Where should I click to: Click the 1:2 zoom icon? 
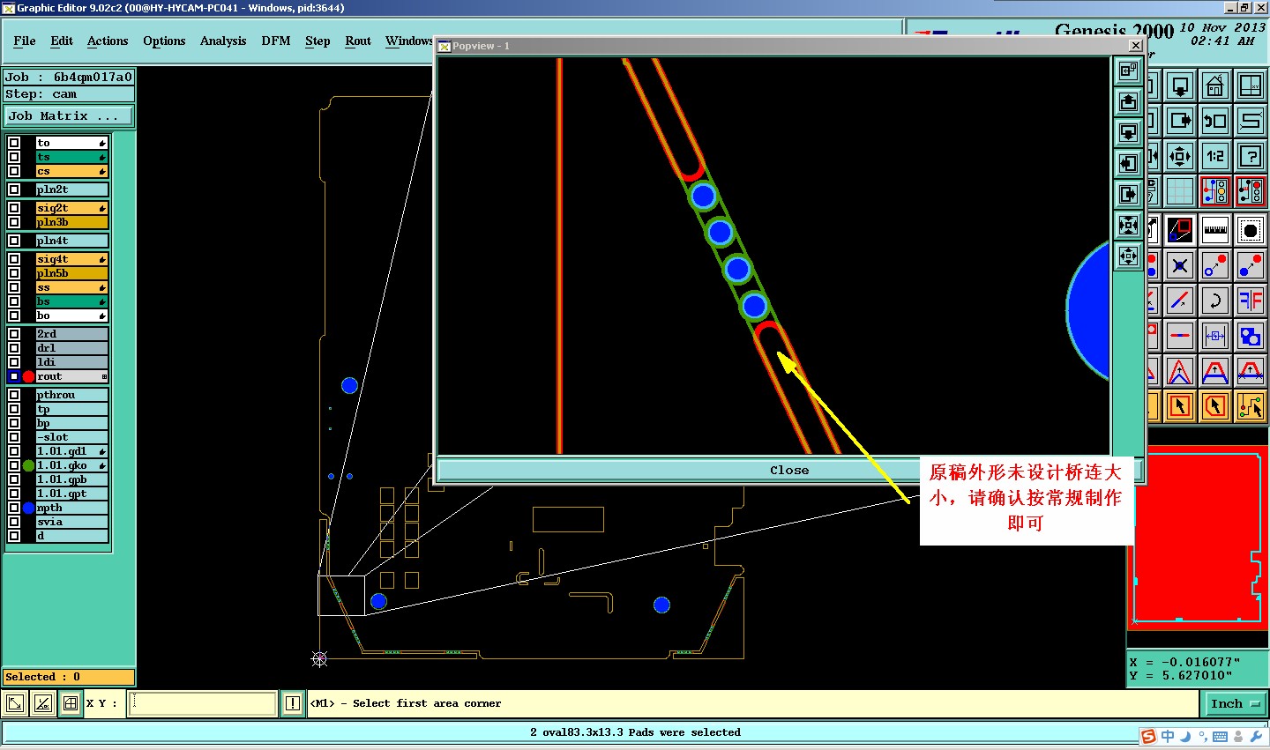1214,156
